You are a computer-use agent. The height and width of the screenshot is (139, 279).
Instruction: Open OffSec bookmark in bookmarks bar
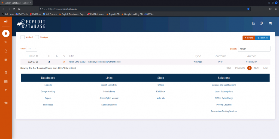tap(149, 14)
